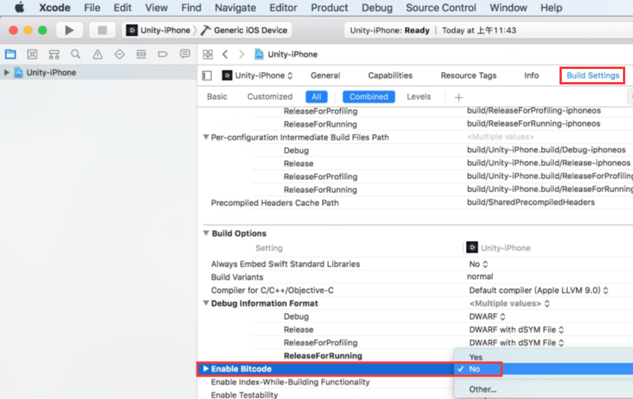The image size is (633, 399).
Task: Add a build setting with plus button
Action: 459,98
